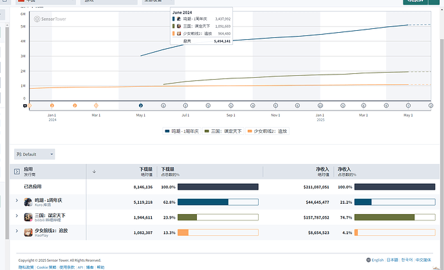Open the 少女前线2:追放 app name link
This screenshot has height=270, width=444.
pyautogui.click(x=51, y=231)
